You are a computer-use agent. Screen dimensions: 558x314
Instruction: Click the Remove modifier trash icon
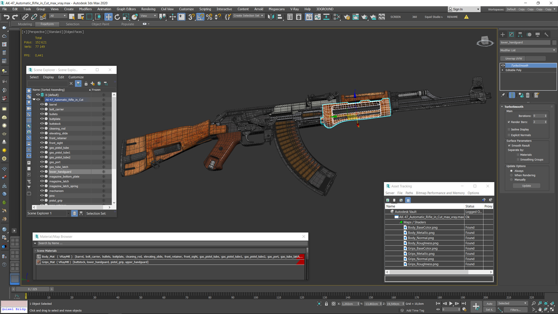[528, 95]
